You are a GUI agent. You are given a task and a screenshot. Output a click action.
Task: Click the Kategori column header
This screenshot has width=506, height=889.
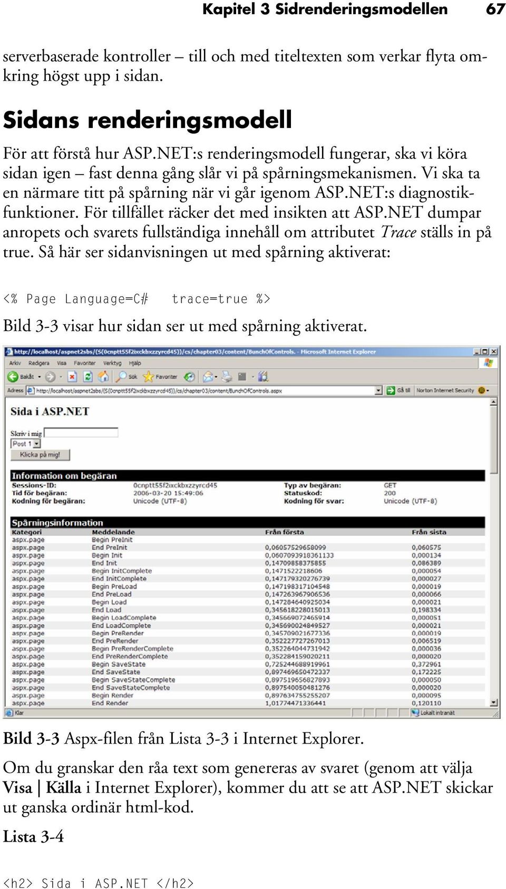click(27, 532)
